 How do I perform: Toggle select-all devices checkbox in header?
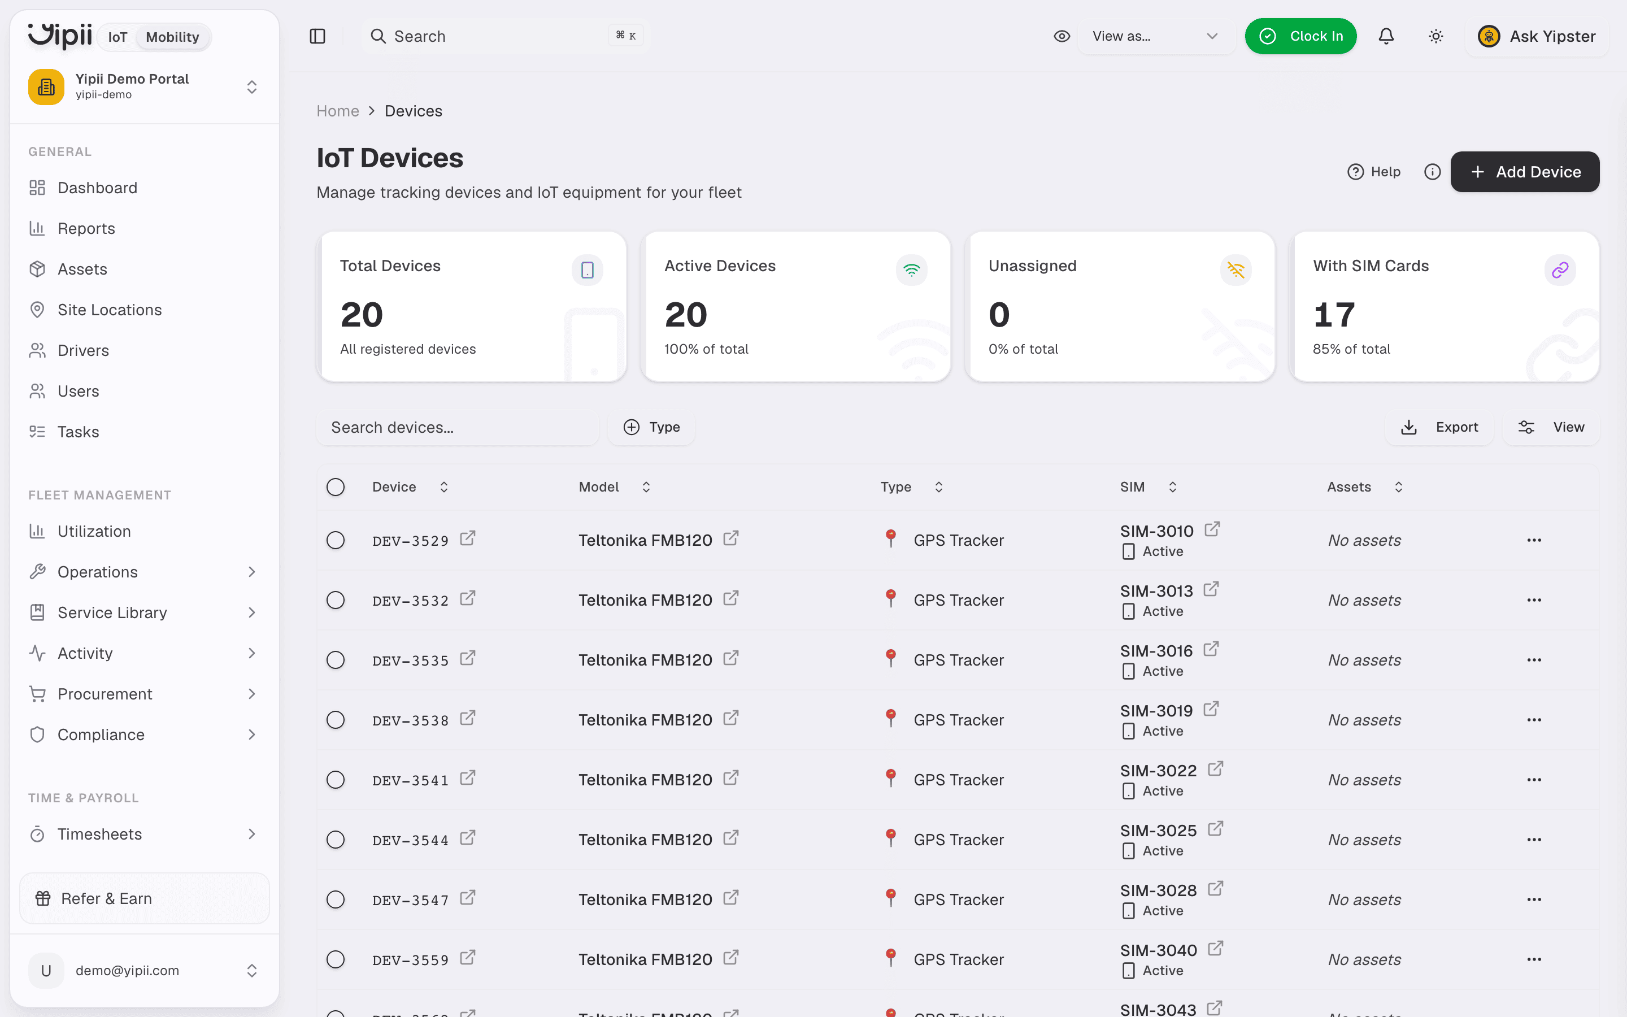pyautogui.click(x=336, y=487)
